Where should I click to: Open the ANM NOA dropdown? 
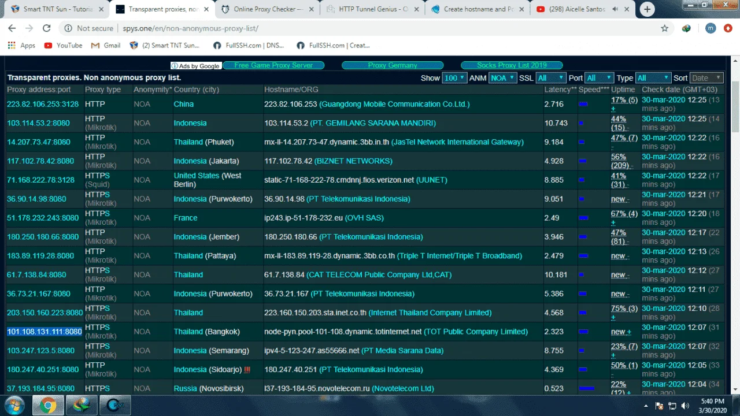(x=502, y=78)
